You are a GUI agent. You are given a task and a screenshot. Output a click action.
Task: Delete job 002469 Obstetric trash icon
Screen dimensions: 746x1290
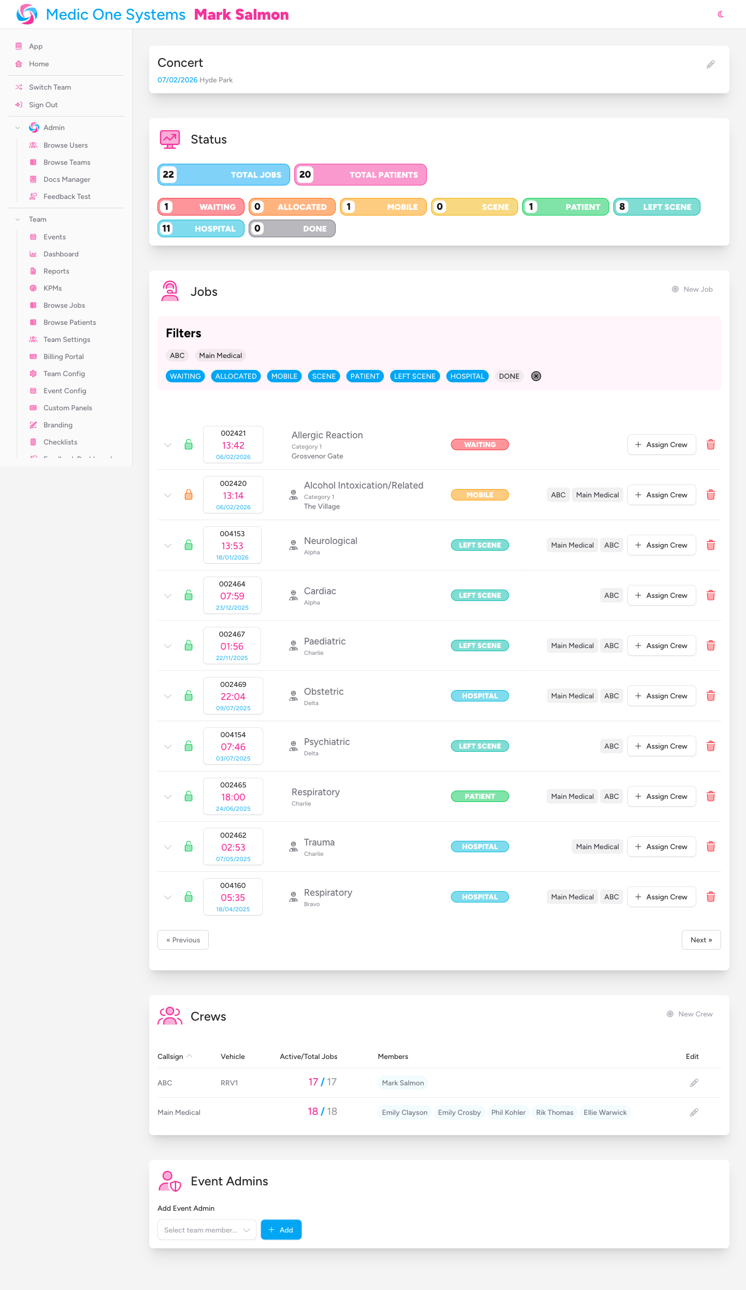(x=711, y=696)
